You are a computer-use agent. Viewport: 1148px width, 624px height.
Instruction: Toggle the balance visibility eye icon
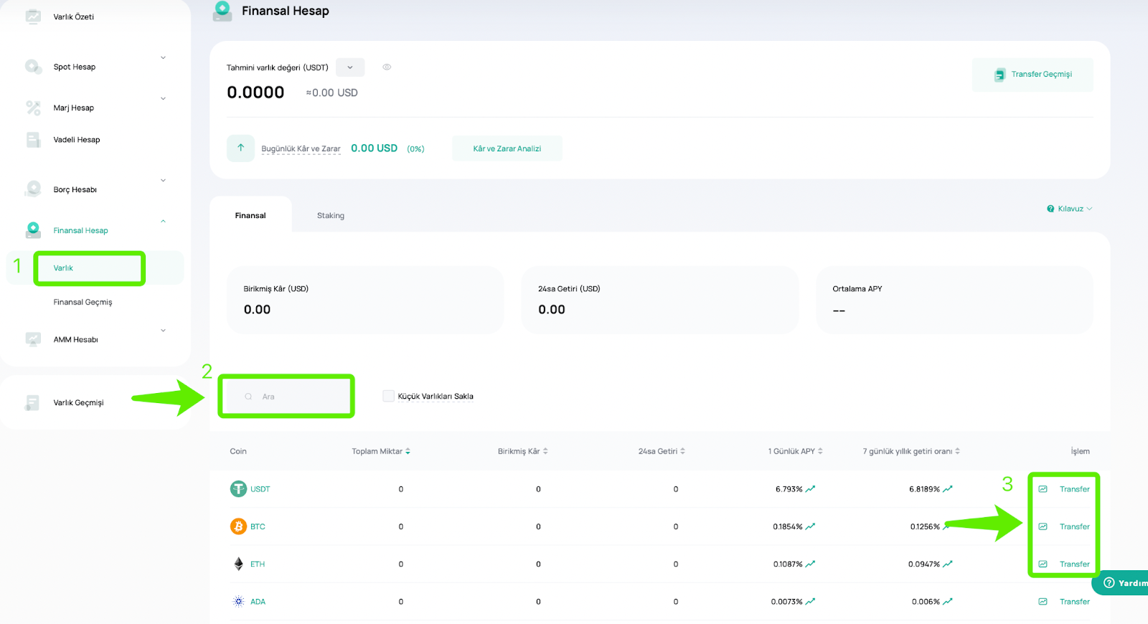pyautogui.click(x=387, y=67)
